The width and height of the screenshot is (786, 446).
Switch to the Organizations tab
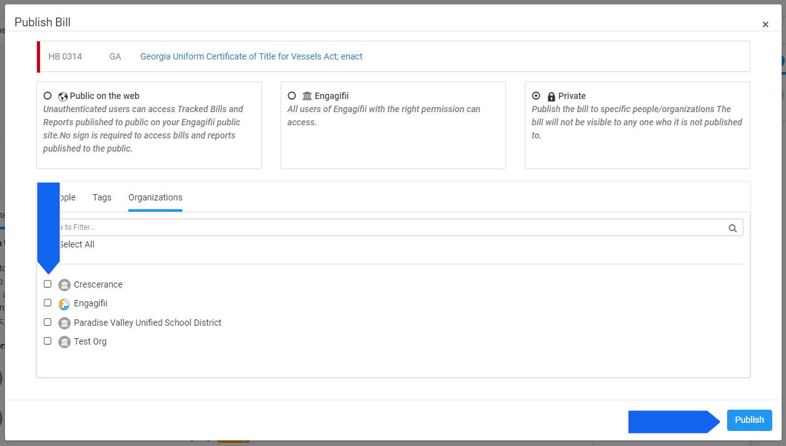point(155,197)
